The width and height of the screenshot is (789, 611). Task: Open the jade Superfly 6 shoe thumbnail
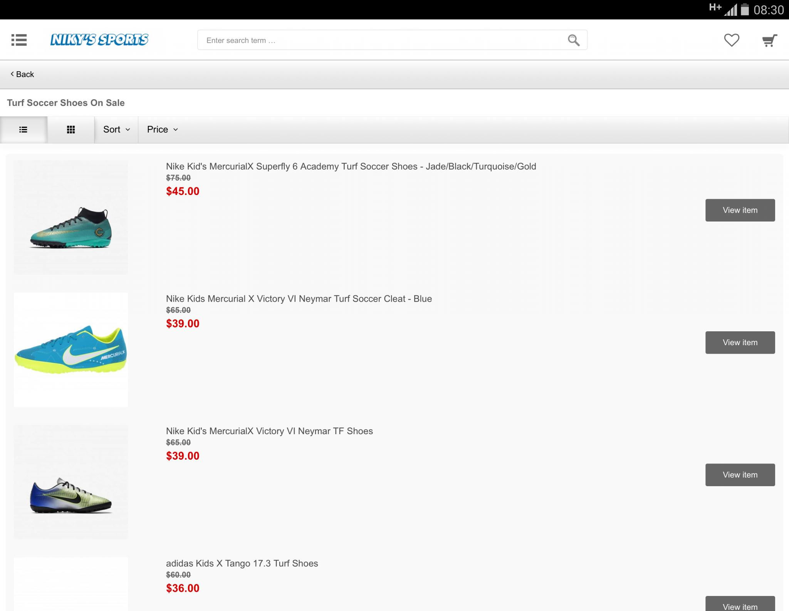pos(71,218)
